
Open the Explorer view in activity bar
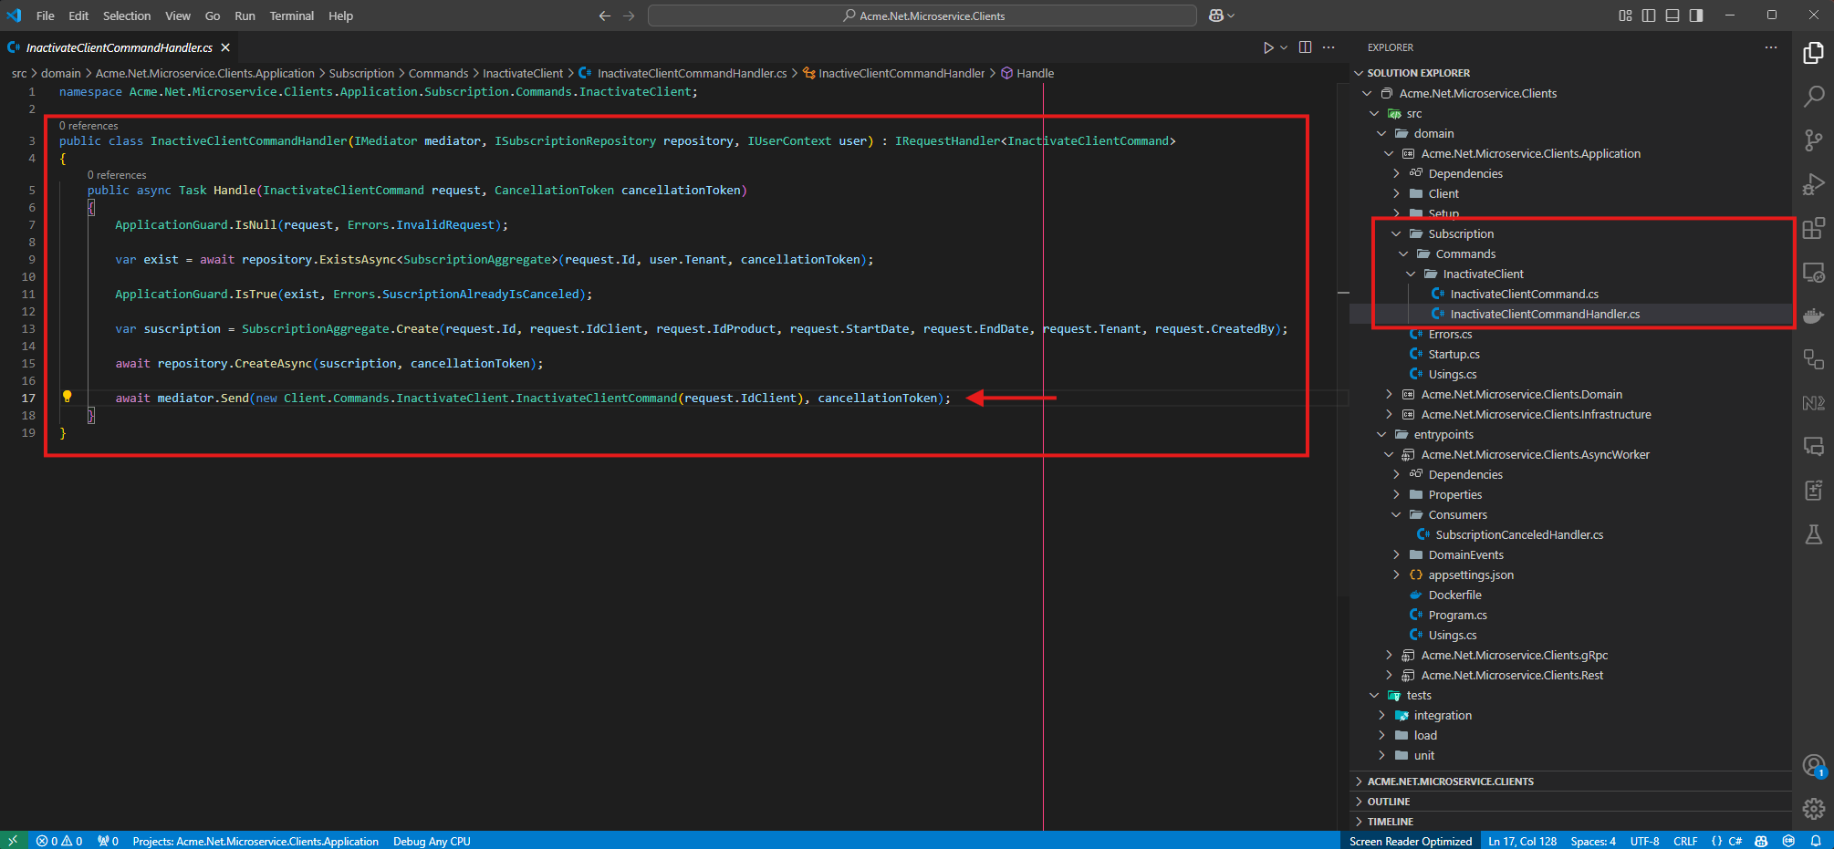1813,53
